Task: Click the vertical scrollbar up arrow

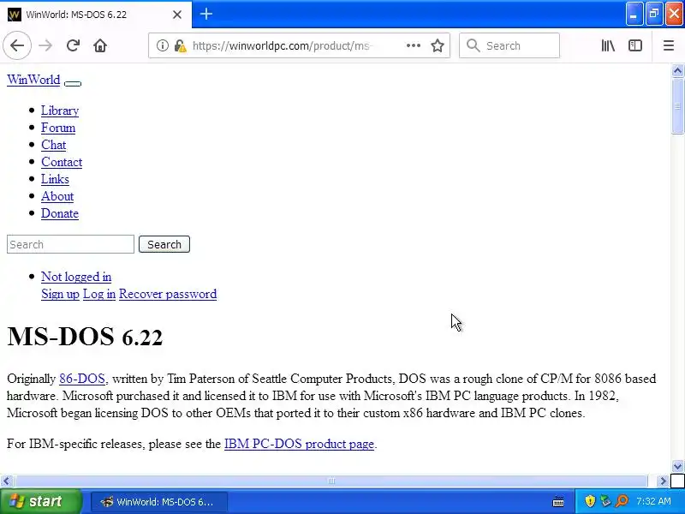Action: [677, 71]
